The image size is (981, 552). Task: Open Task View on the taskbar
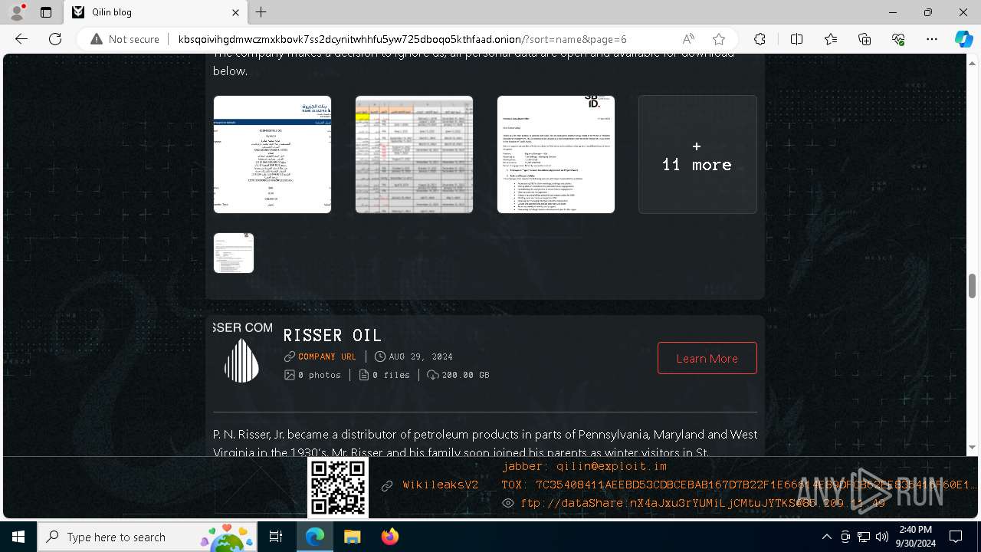click(277, 537)
